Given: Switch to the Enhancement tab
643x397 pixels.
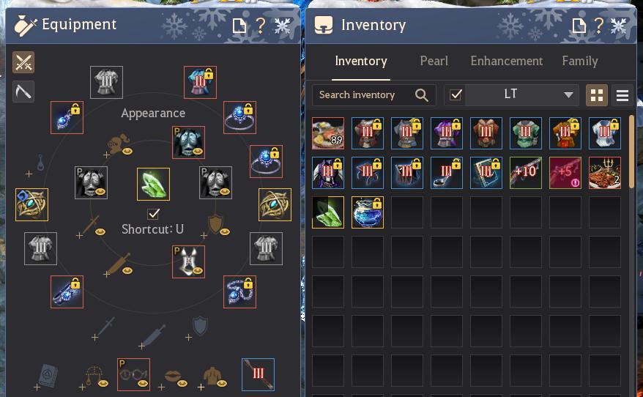Looking at the screenshot, I should (x=507, y=61).
